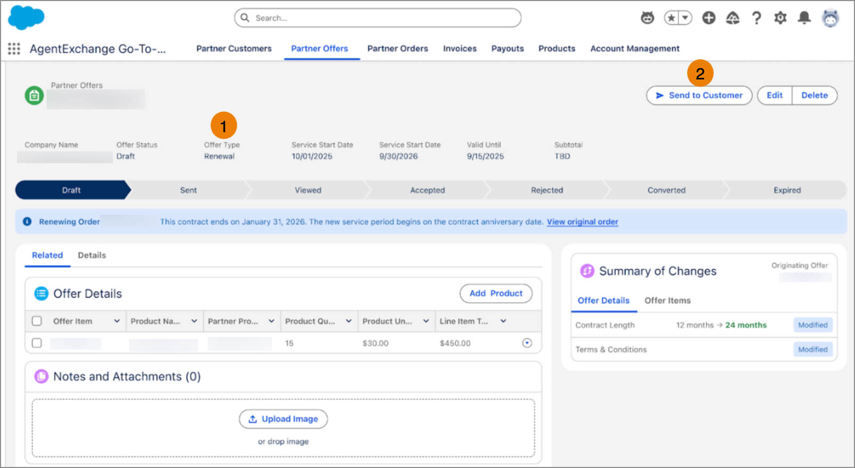This screenshot has width=855, height=468.
Task: Open the row actions menu for $450.00 row
Action: [527, 343]
